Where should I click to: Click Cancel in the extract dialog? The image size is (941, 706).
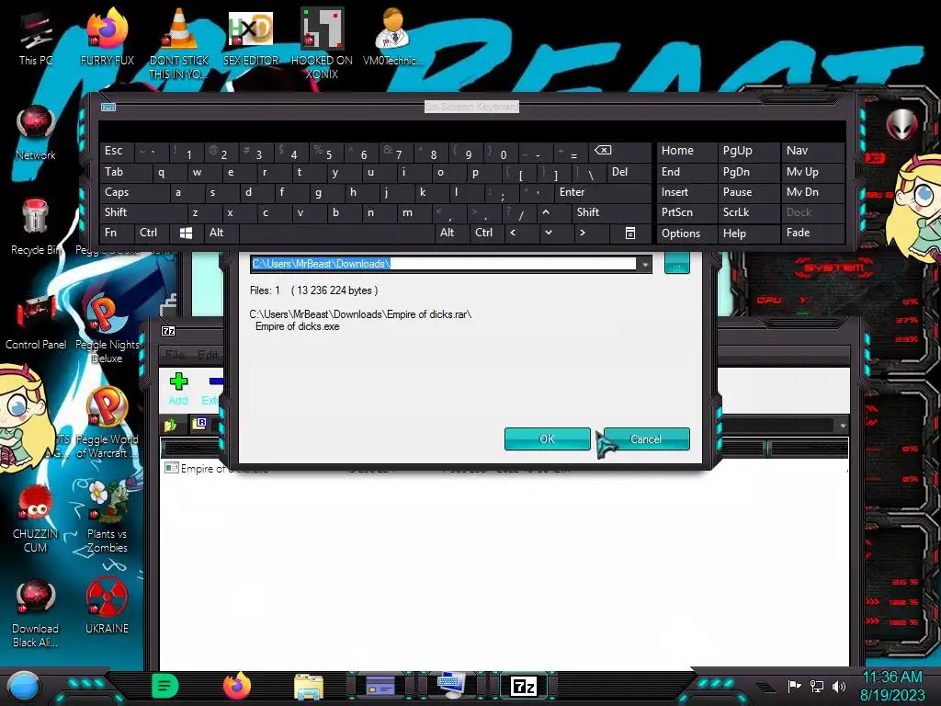click(x=646, y=438)
